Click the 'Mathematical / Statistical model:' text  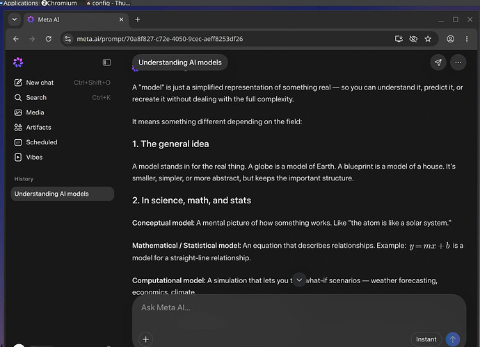point(186,246)
